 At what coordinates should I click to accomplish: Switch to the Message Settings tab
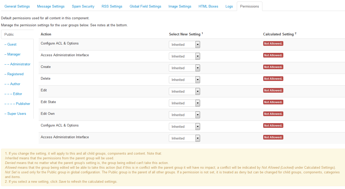point(51,6)
